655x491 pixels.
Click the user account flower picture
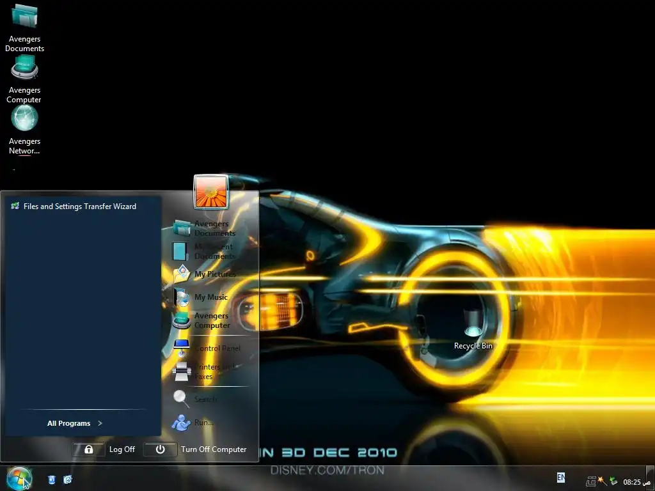pyautogui.click(x=211, y=192)
